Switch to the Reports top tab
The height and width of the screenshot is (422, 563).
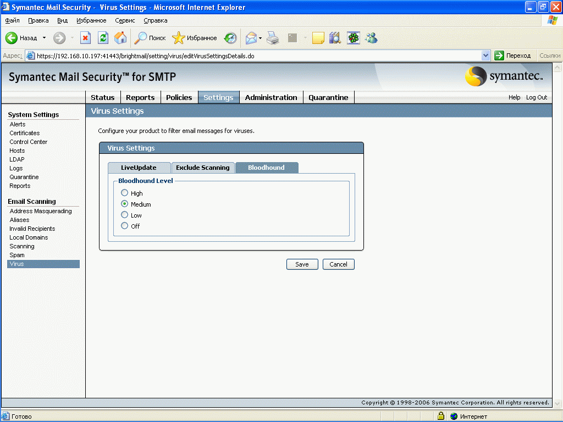pyautogui.click(x=140, y=98)
